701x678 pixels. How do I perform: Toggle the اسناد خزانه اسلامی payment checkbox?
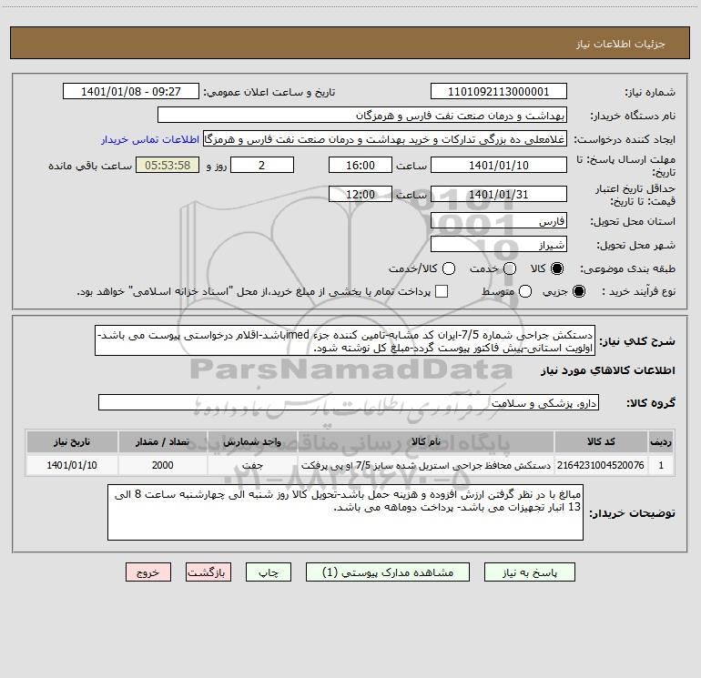point(442,291)
